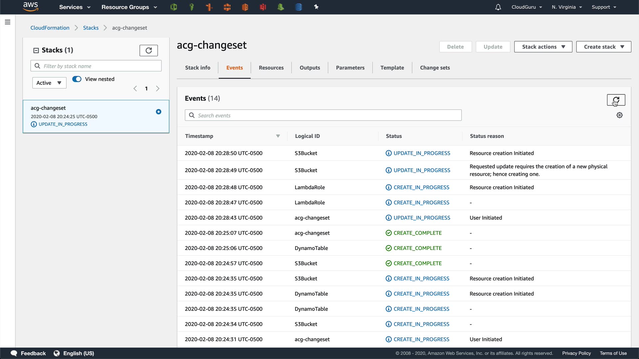Refresh the Stacks list
Screen dimensions: 639x359
pyautogui.click(x=148, y=51)
